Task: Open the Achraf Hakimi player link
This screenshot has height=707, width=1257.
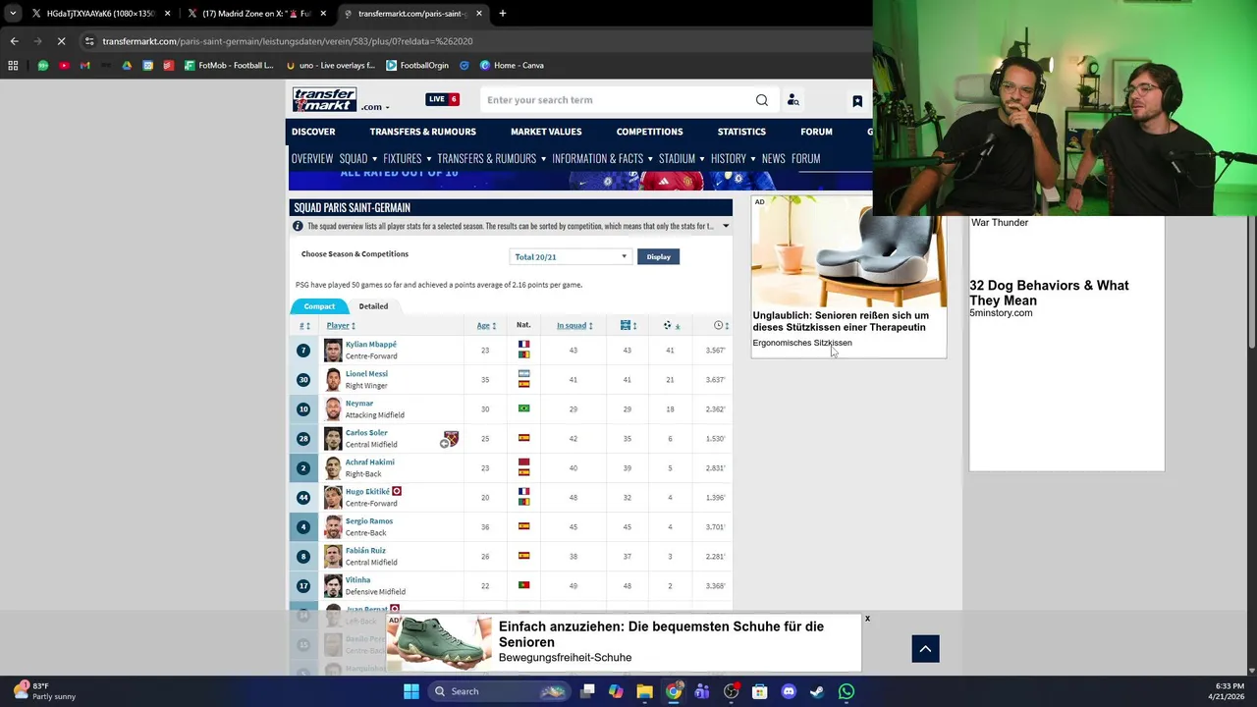Action: [x=370, y=462]
